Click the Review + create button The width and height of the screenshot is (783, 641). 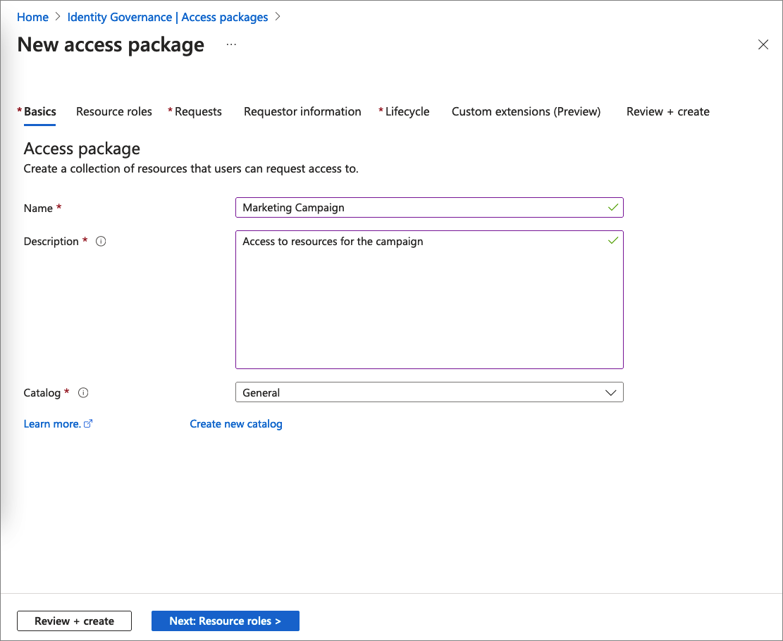(x=73, y=621)
